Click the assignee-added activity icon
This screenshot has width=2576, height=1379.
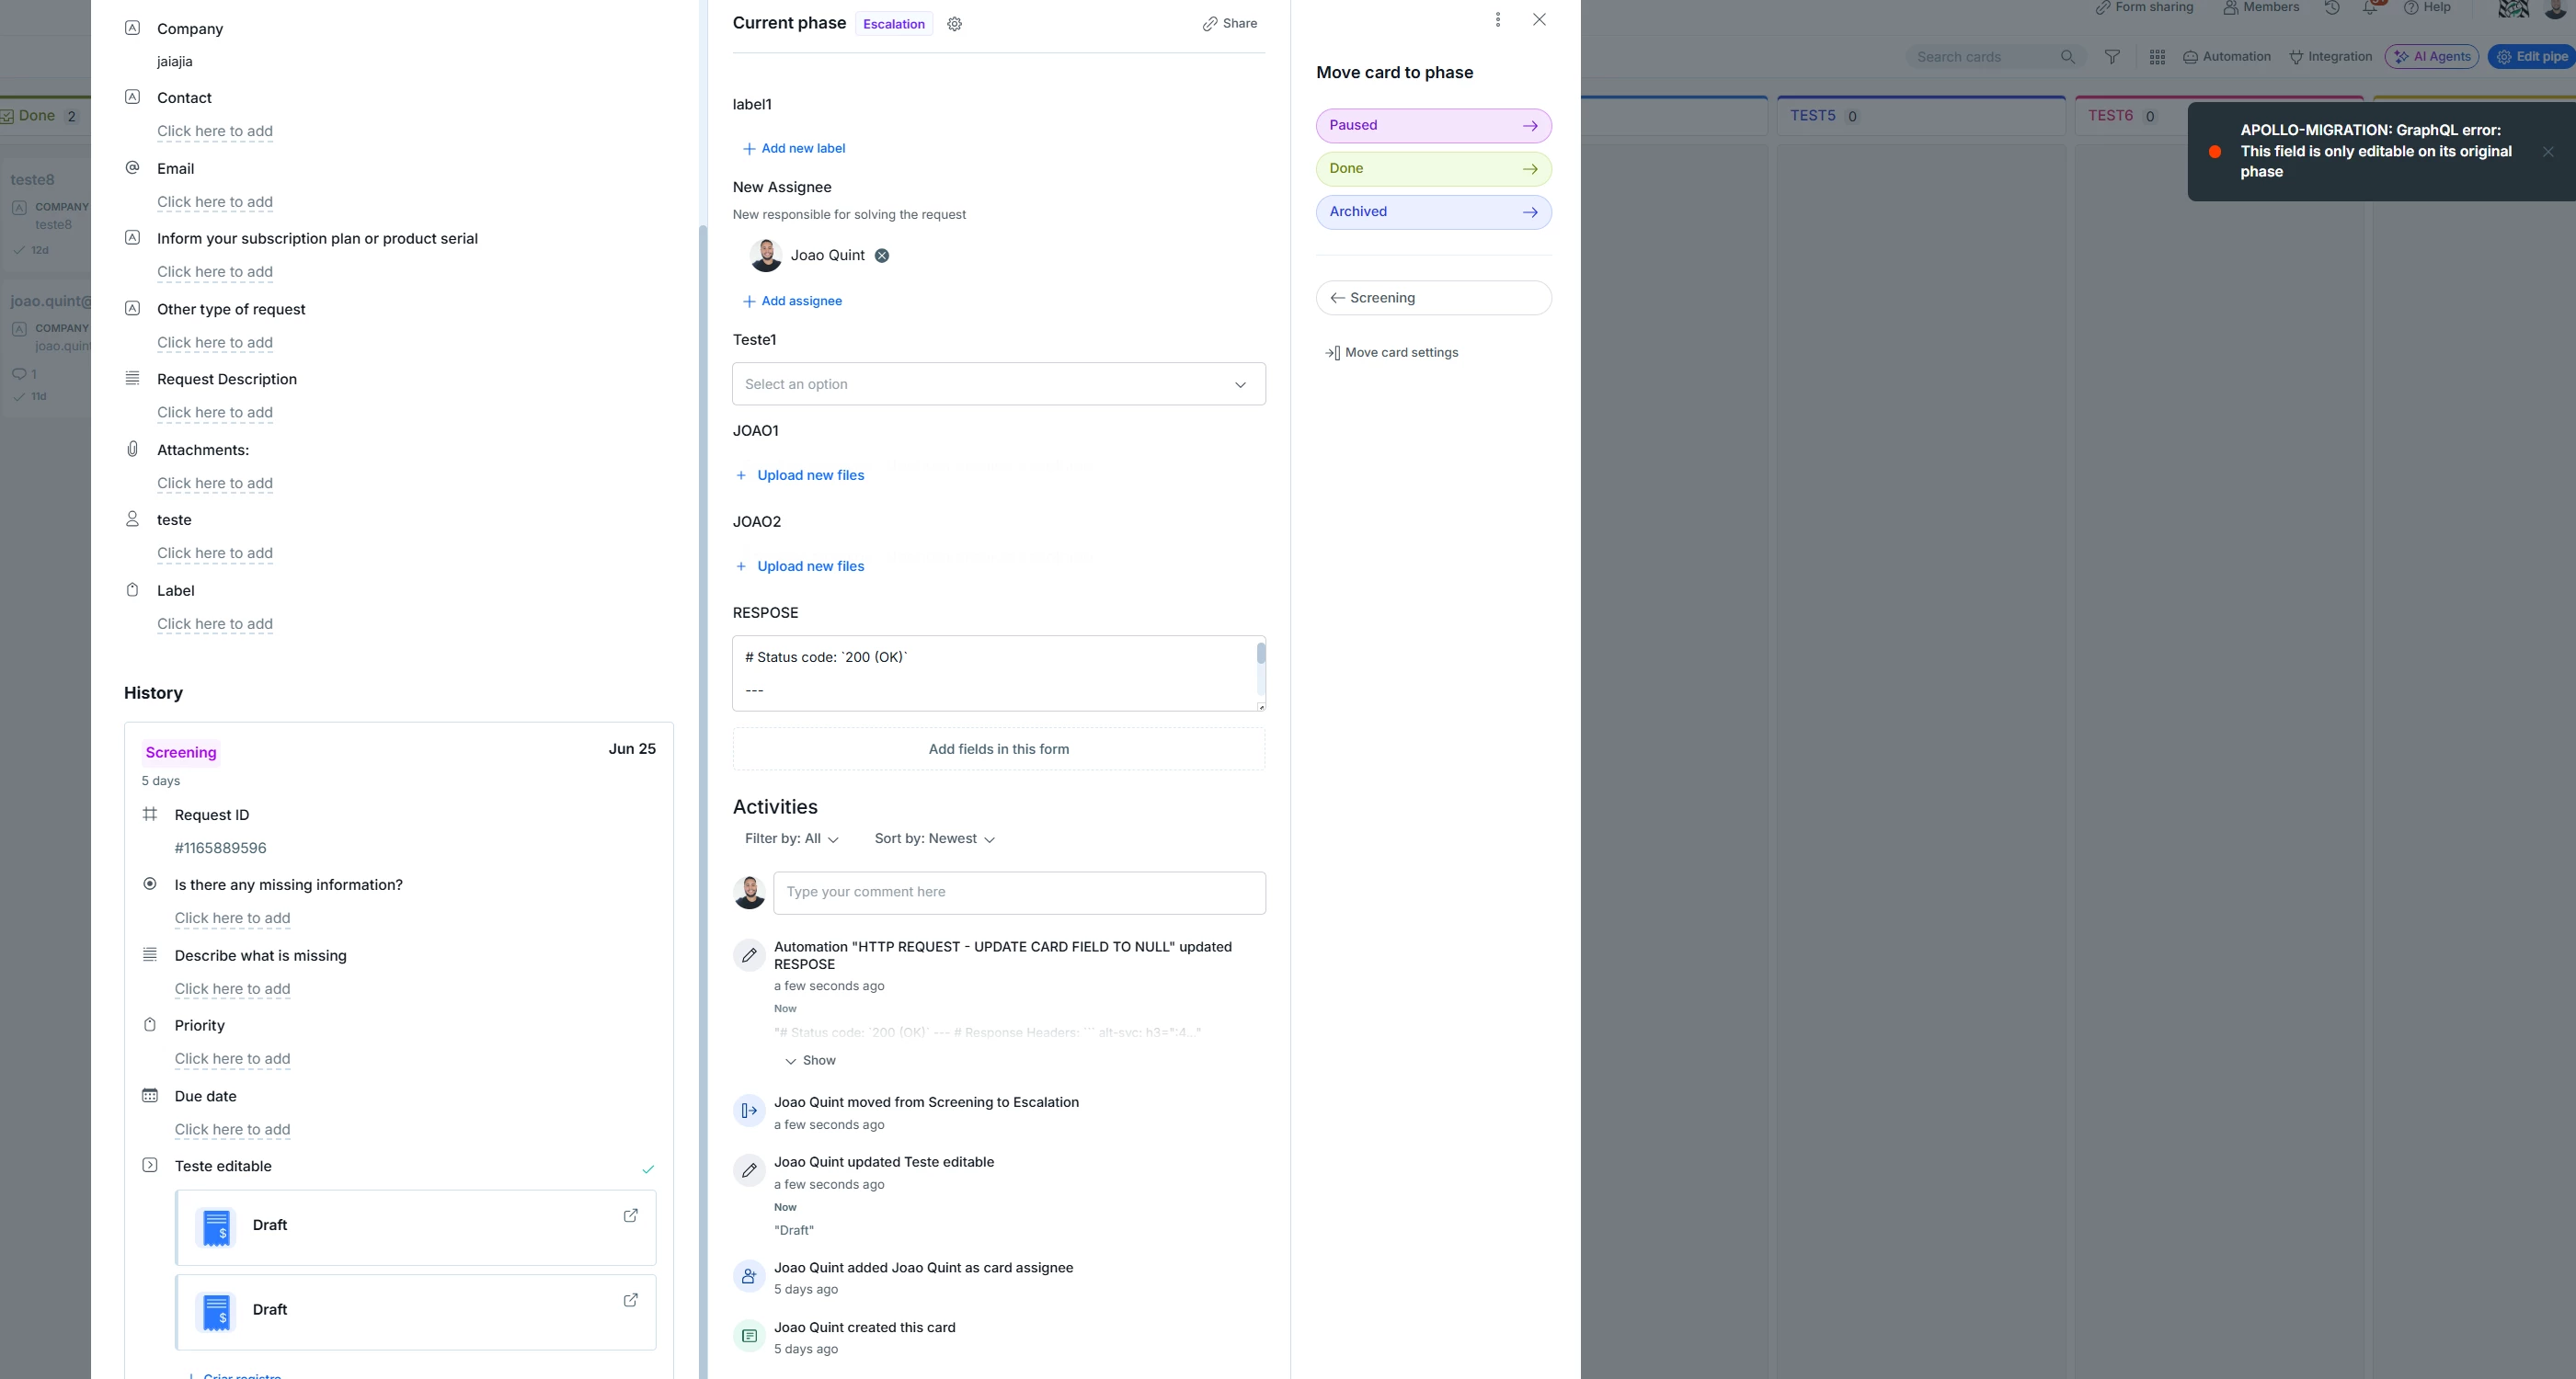click(749, 1276)
